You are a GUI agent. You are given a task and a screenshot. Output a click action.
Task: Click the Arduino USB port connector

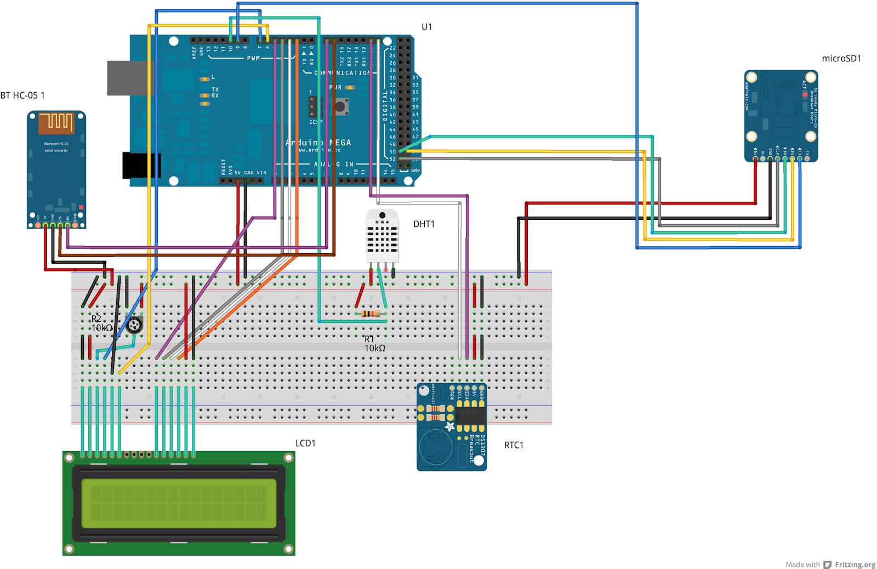point(127,78)
